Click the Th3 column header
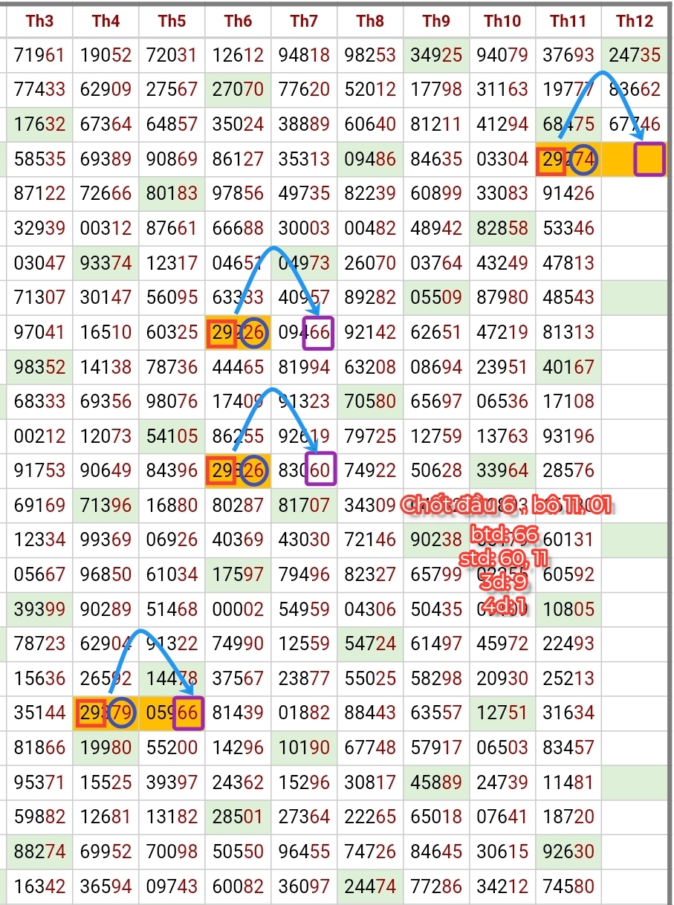 [39, 21]
